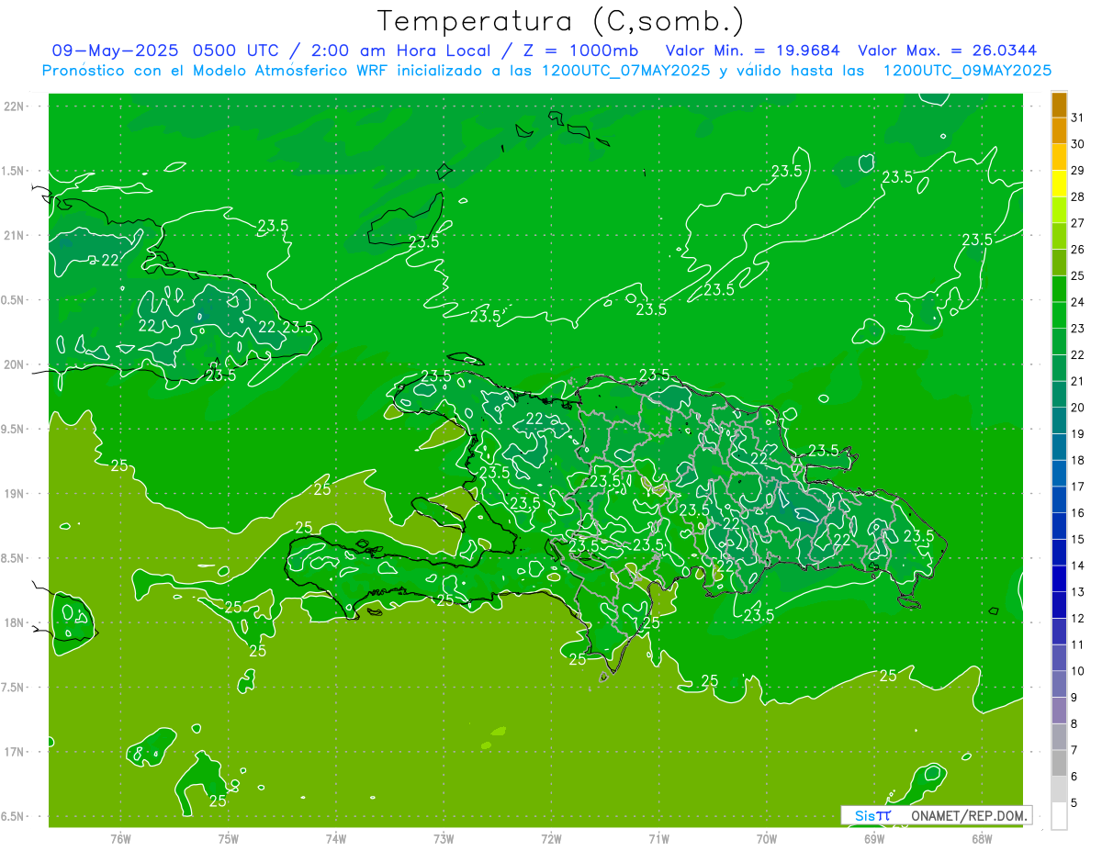Click the '19N' latitude axis label
Screen dimensions: 1102x851
coord(15,494)
